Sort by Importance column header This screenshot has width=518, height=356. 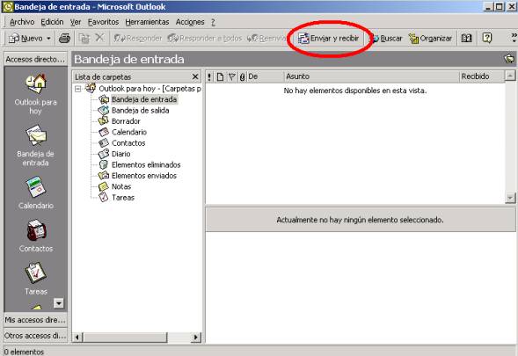point(209,77)
